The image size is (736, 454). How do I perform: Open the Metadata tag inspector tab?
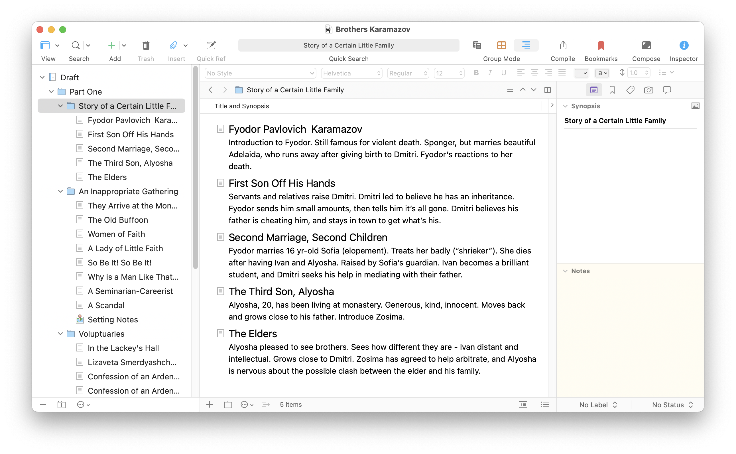point(630,90)
